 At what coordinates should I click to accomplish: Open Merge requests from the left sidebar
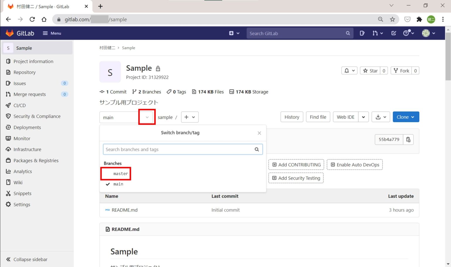tap(29, 94)
